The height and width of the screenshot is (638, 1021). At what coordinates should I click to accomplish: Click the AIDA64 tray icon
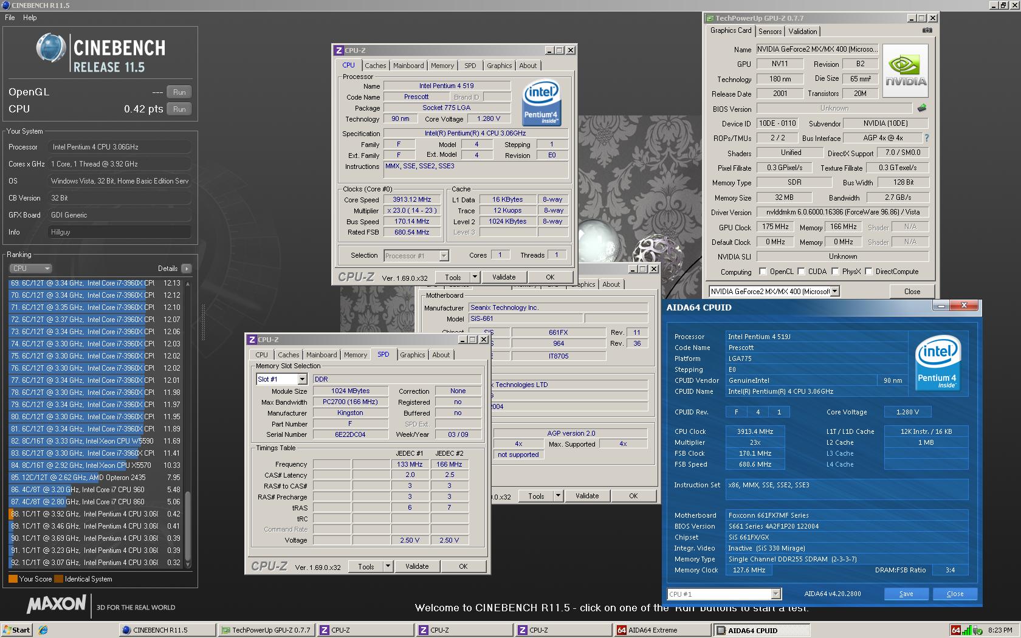956,630
